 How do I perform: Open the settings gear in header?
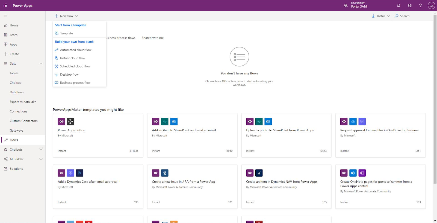point(410,5)
